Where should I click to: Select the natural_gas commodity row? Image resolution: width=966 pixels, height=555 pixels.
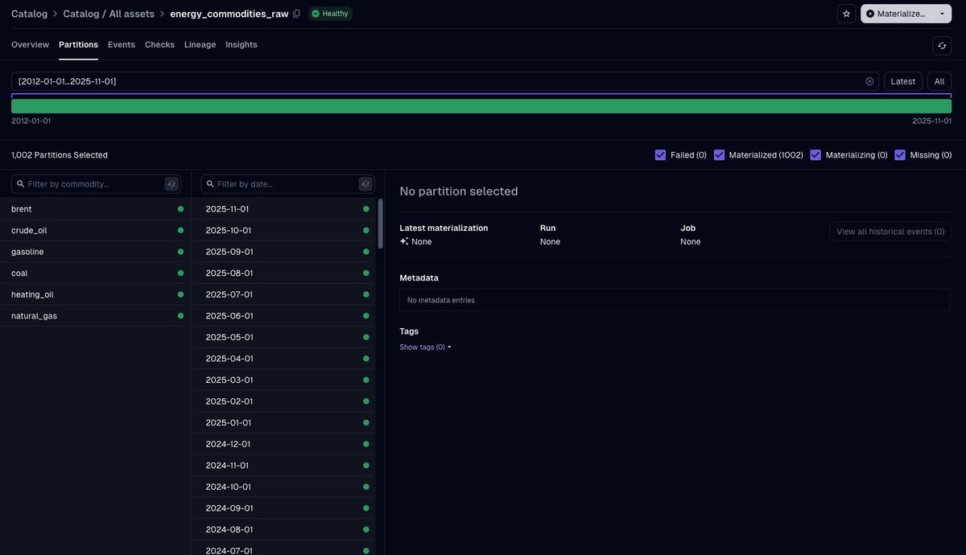pyautogui.click(x=96, y=315)
